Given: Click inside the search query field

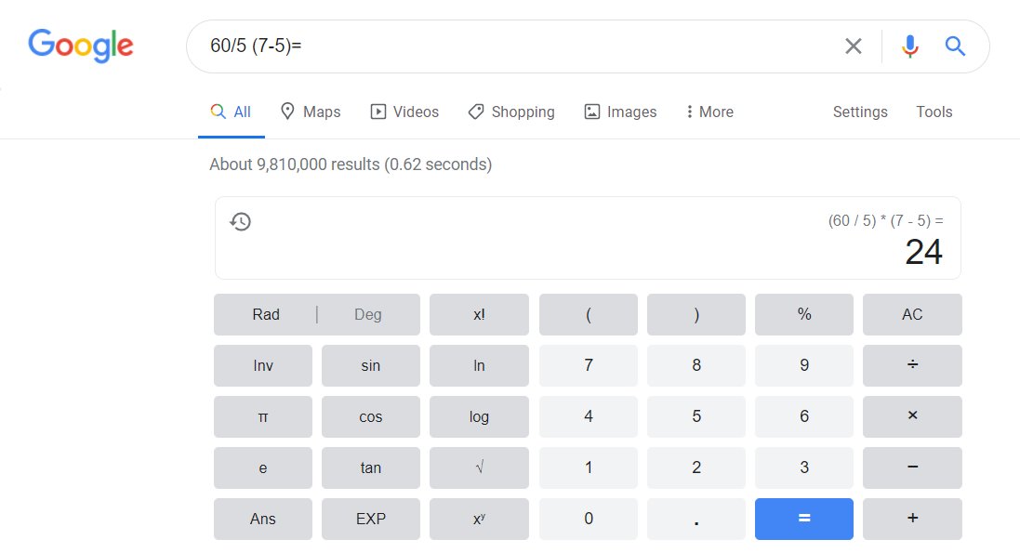Looking at the screenshot, I should [514, 46].
